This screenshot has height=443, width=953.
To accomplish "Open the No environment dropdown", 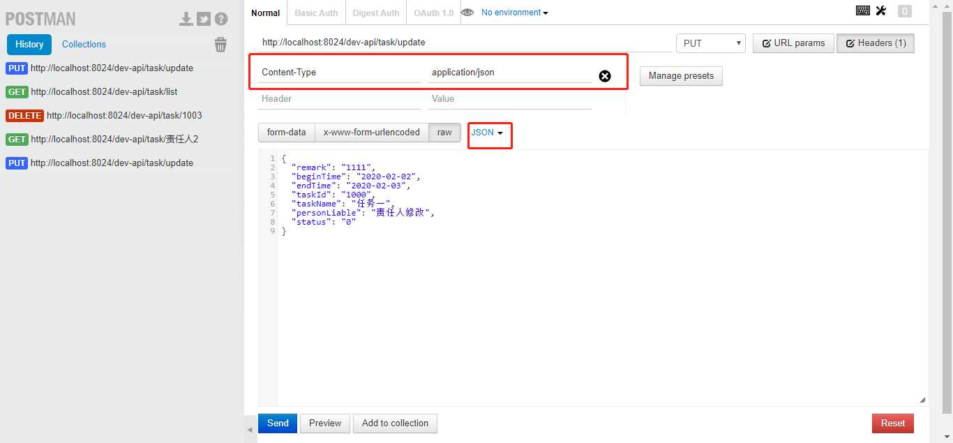I will (514, 13).
